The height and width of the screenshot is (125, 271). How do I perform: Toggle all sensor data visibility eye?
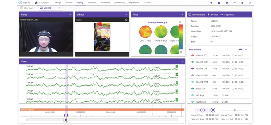[241, 49]
